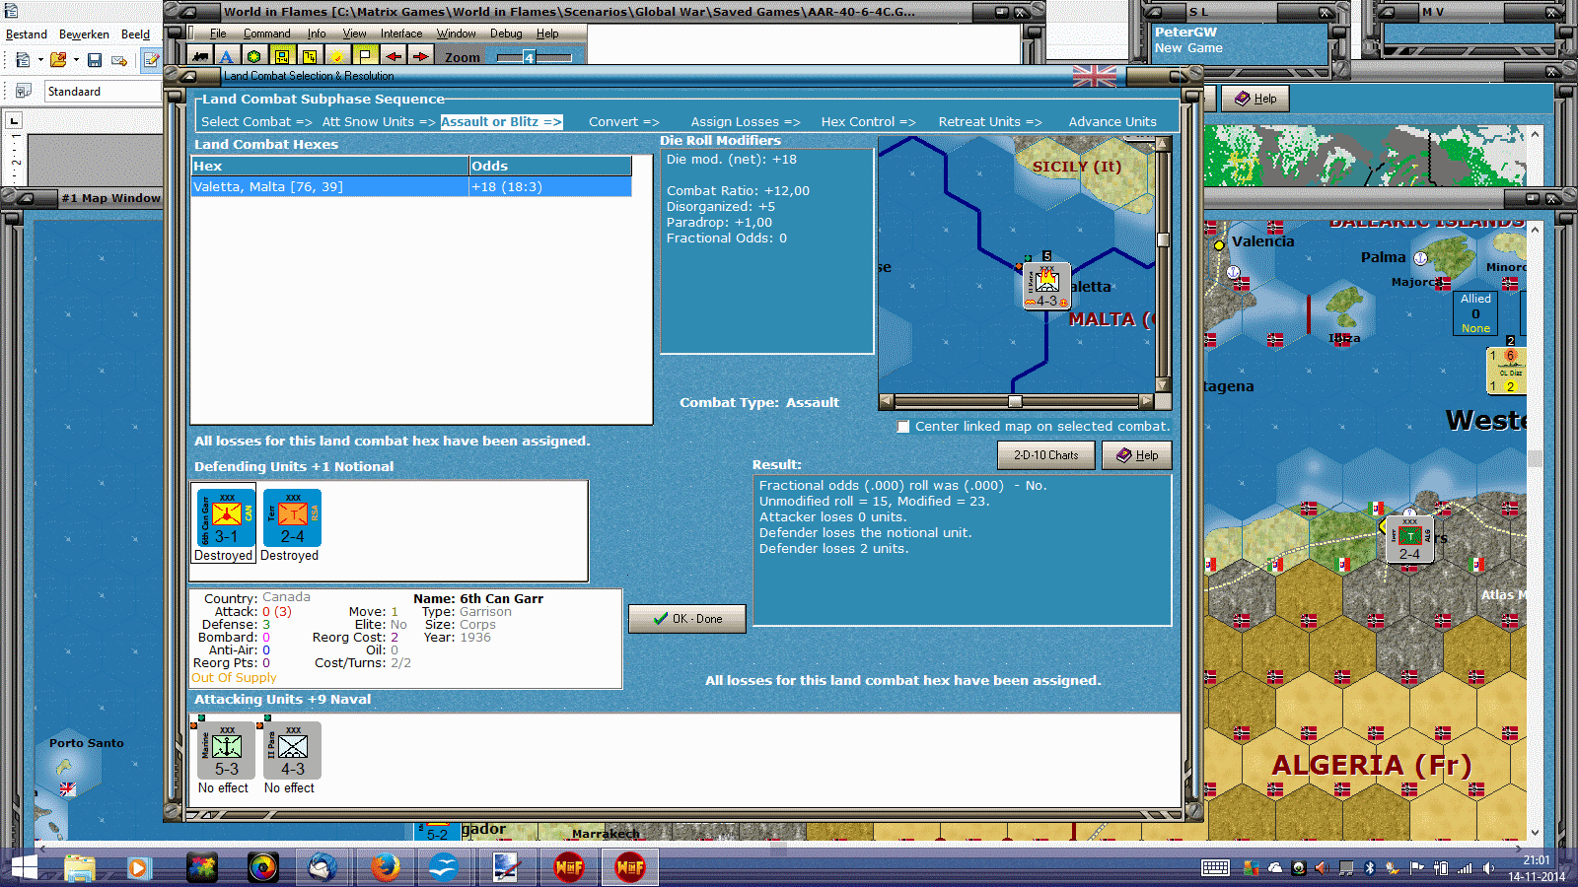Click the yellow unit-counter toolbar icon

[309, 57]
